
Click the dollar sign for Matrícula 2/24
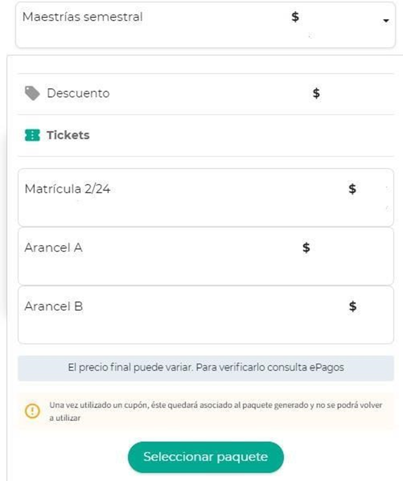(x=352, y=189)
